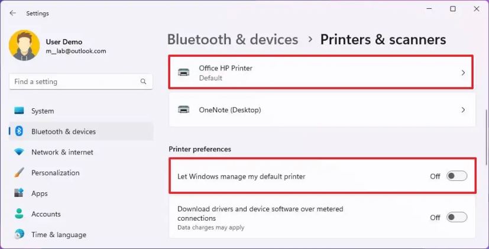
Task: Expand Office HP Printer chevron
Action: coord(463,73)
